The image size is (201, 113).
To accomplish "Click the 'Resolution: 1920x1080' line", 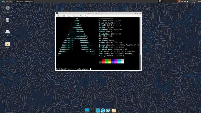I will (110, 34).
